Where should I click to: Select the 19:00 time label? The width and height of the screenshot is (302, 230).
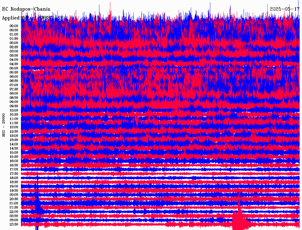(14, 186)
